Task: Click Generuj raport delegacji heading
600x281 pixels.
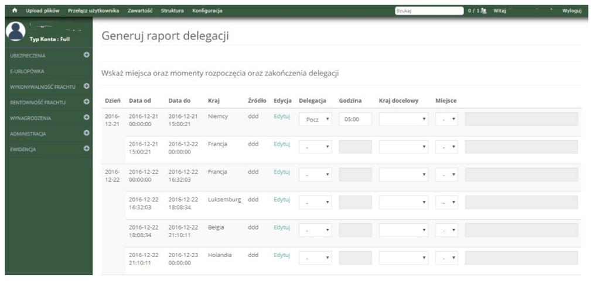Action: 165,36
